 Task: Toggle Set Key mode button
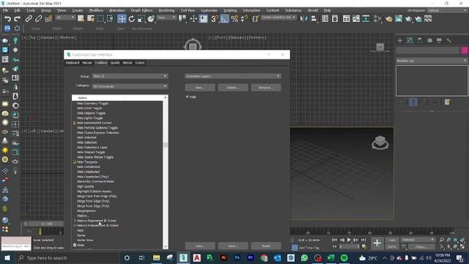(x=392, y=247)
